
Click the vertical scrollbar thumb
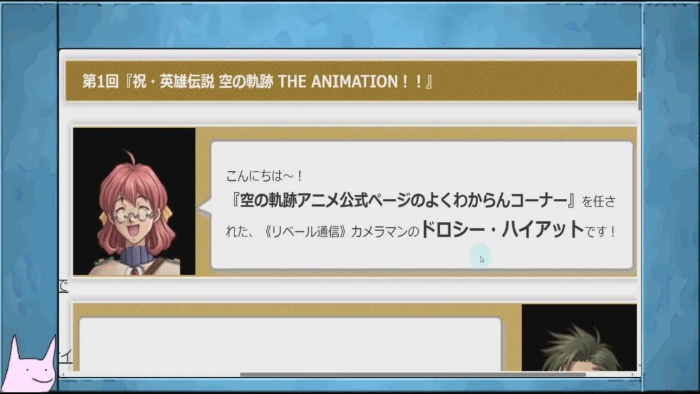click(640, 101)
